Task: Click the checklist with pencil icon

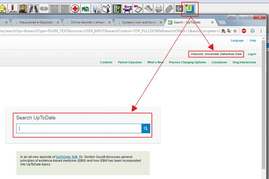Action: point(117,9)
